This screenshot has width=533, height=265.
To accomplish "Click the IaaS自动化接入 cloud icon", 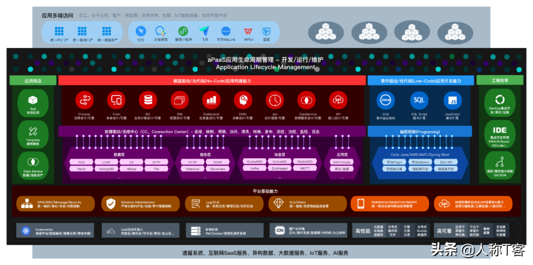I will [111, 231].
